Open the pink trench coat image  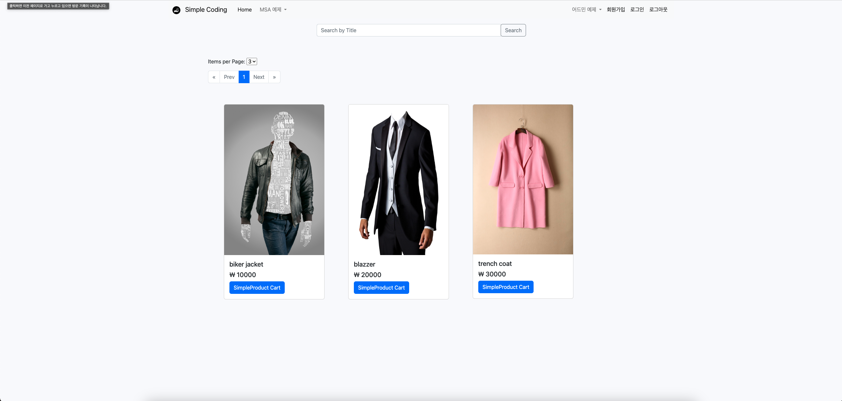coord(523,179)
